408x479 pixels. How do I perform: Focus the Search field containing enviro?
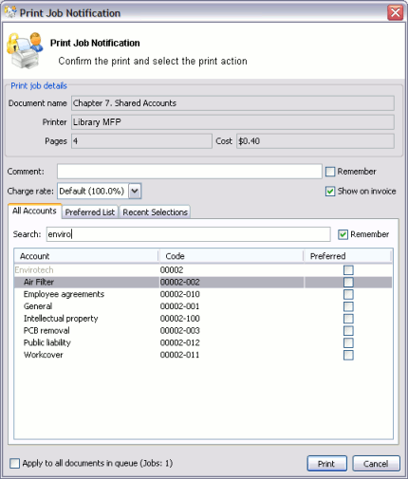point(189,234)
